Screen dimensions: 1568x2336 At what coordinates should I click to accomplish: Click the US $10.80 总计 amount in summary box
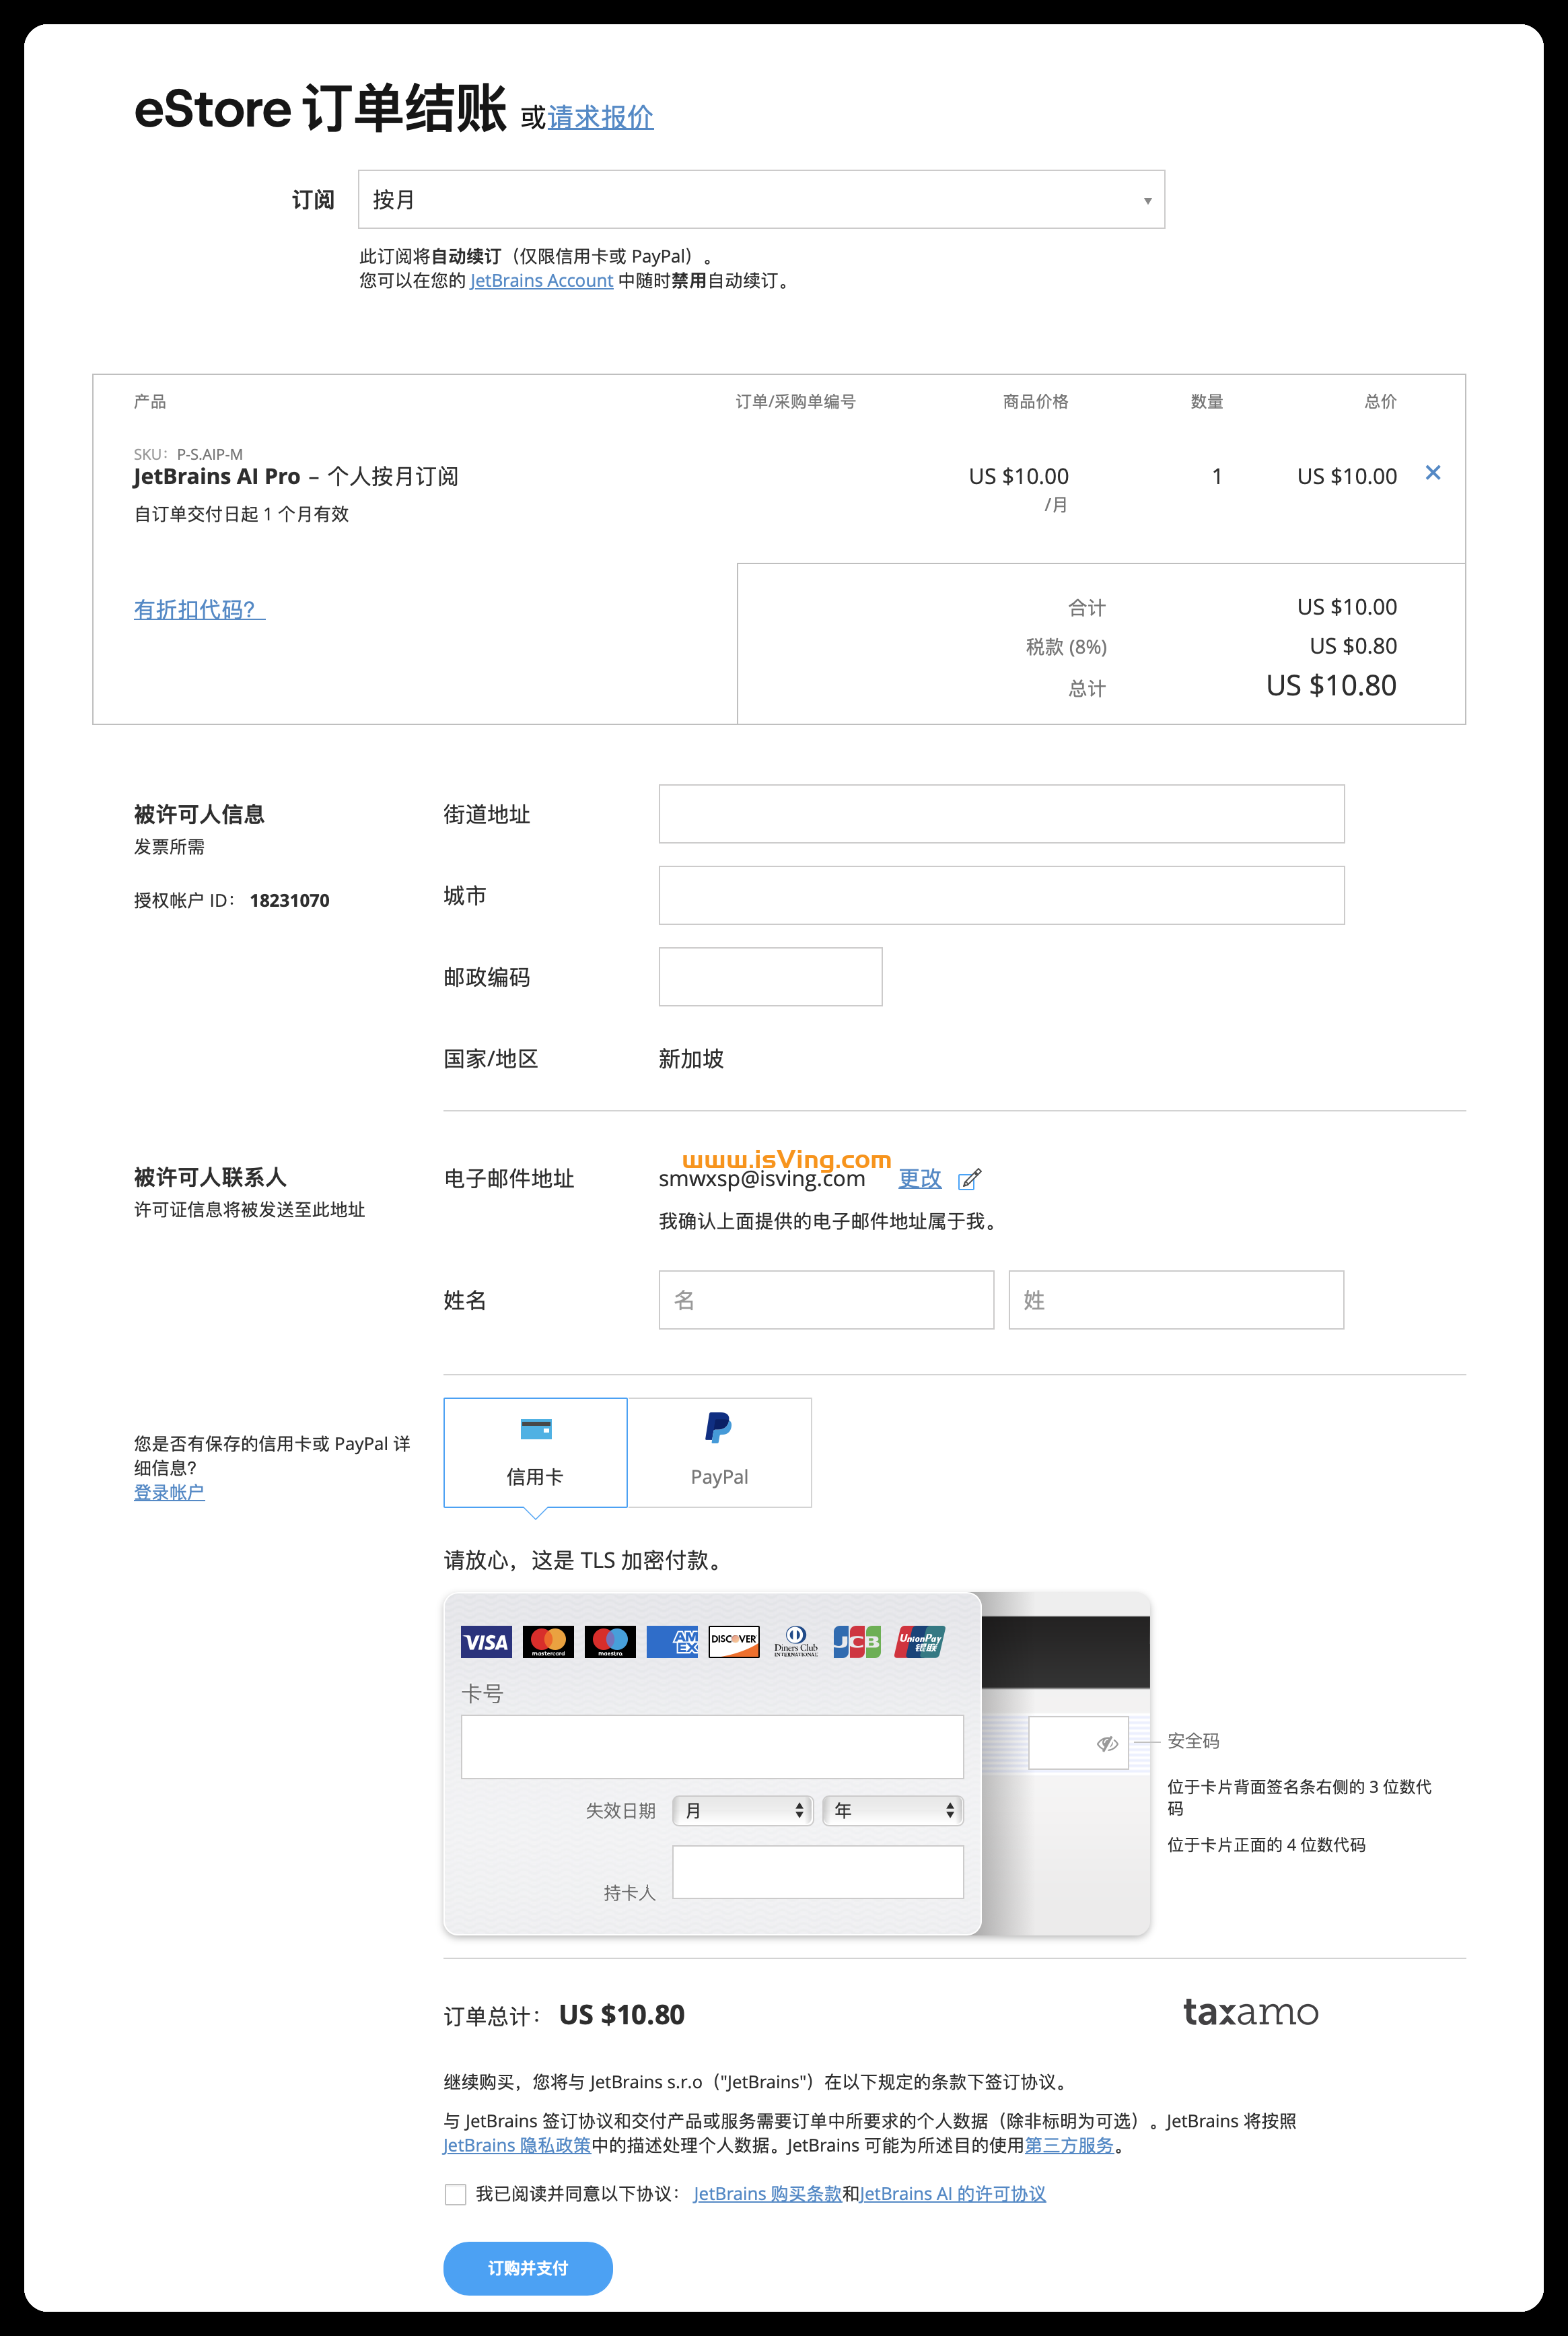pyautogui.click(x=1331, y=685)
